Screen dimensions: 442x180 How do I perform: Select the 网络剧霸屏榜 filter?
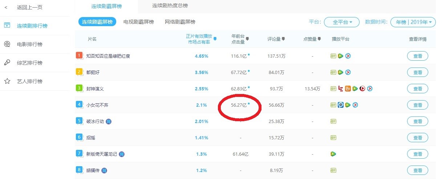180,22
